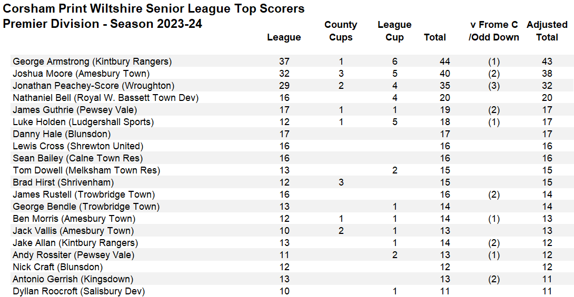The width and height of the screenshot is (574, 297).
Task: Select Antonio Gerrish (Kingsdown) name cell
Action: pyautogui.click(x=73, y=279)
